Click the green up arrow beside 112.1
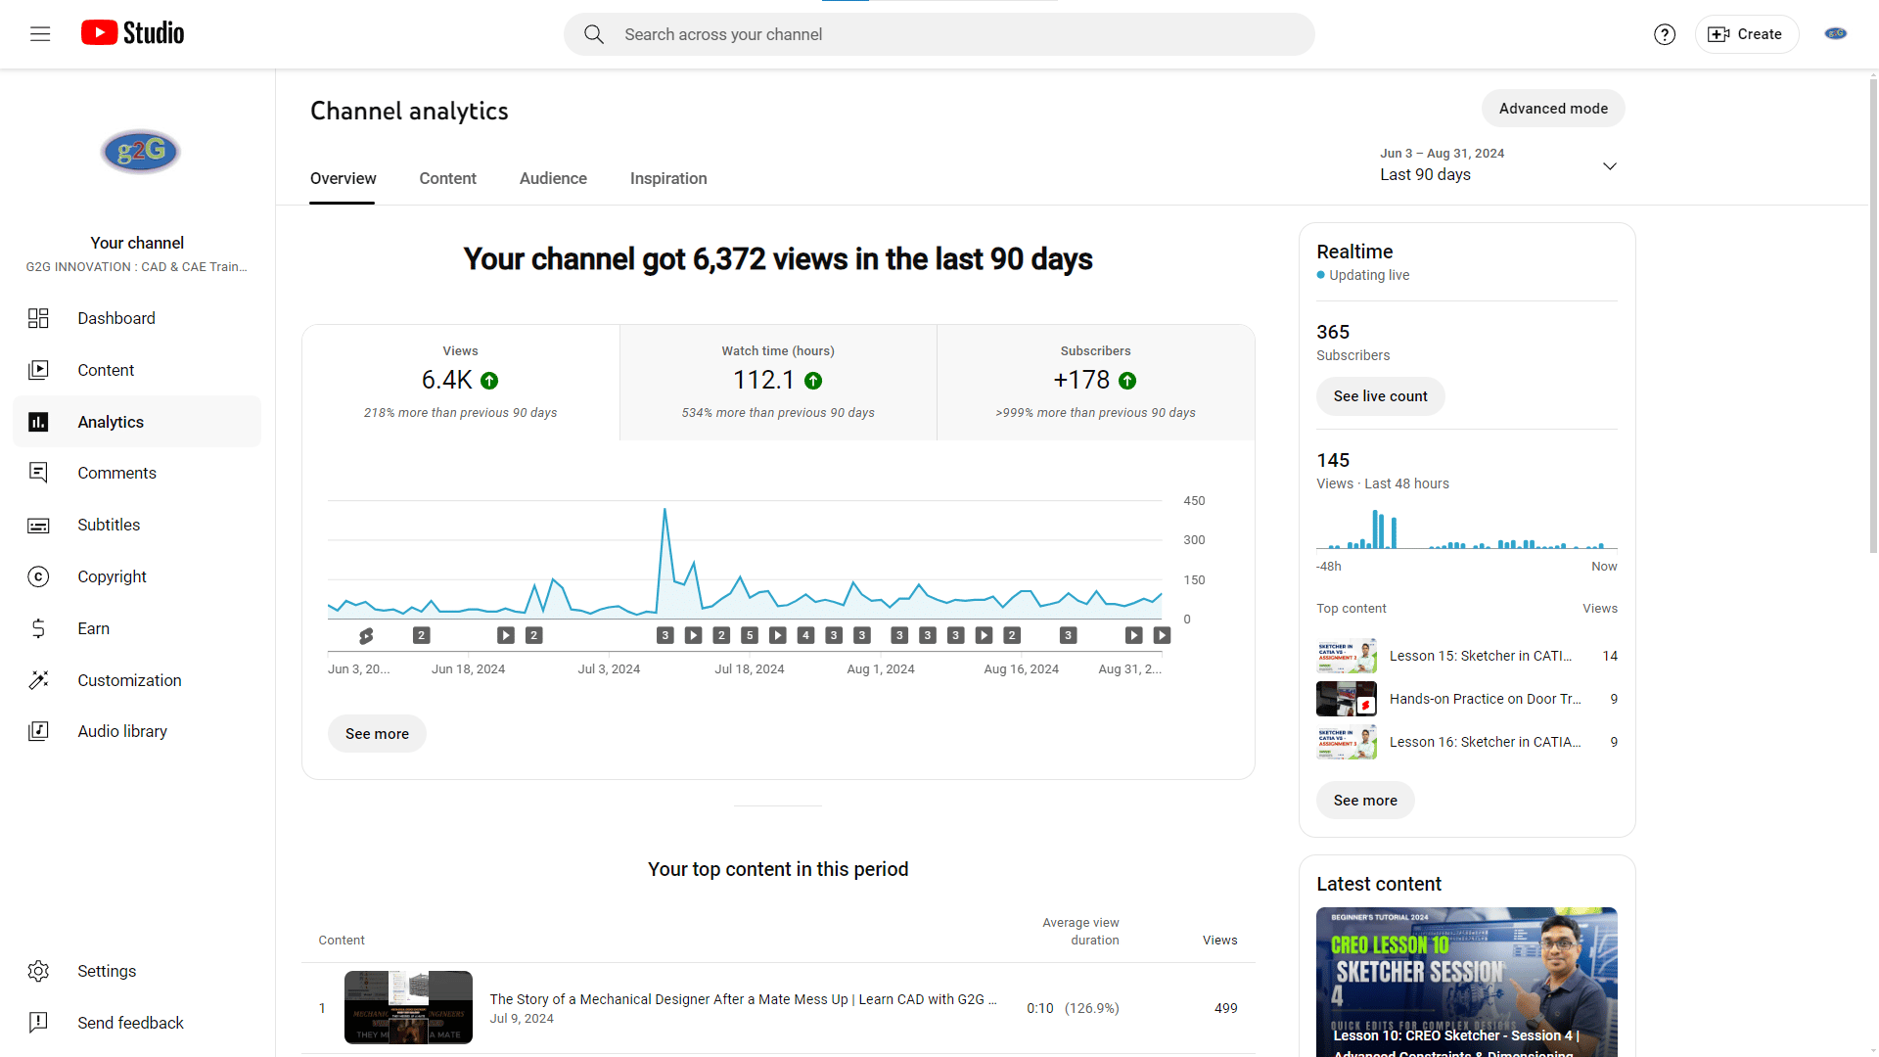This screenshot has width=1879, height=1057. click(x=813, y=381)
